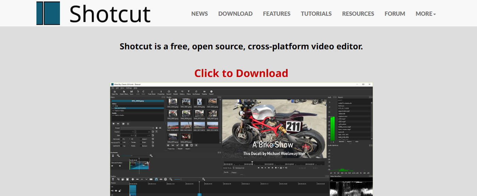Open the Preset combo box
The image size is (477, 196).
[137, 128]
